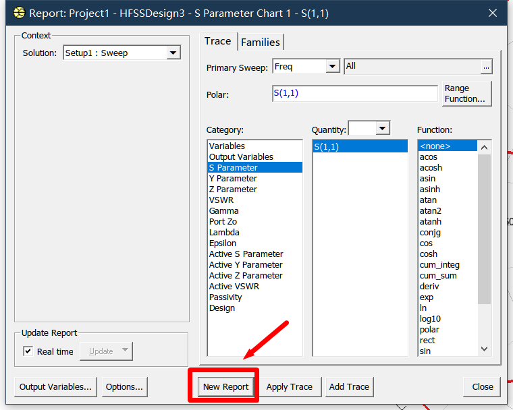This screenshot has height=410, width=513.
Task: Select cos function
Action: [448, 243]
